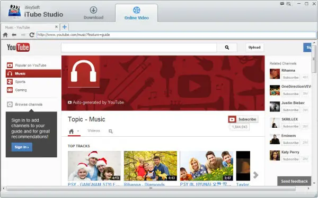Open the chat bubble icon in title bar
318x198 pixels.
pos(282,4)
